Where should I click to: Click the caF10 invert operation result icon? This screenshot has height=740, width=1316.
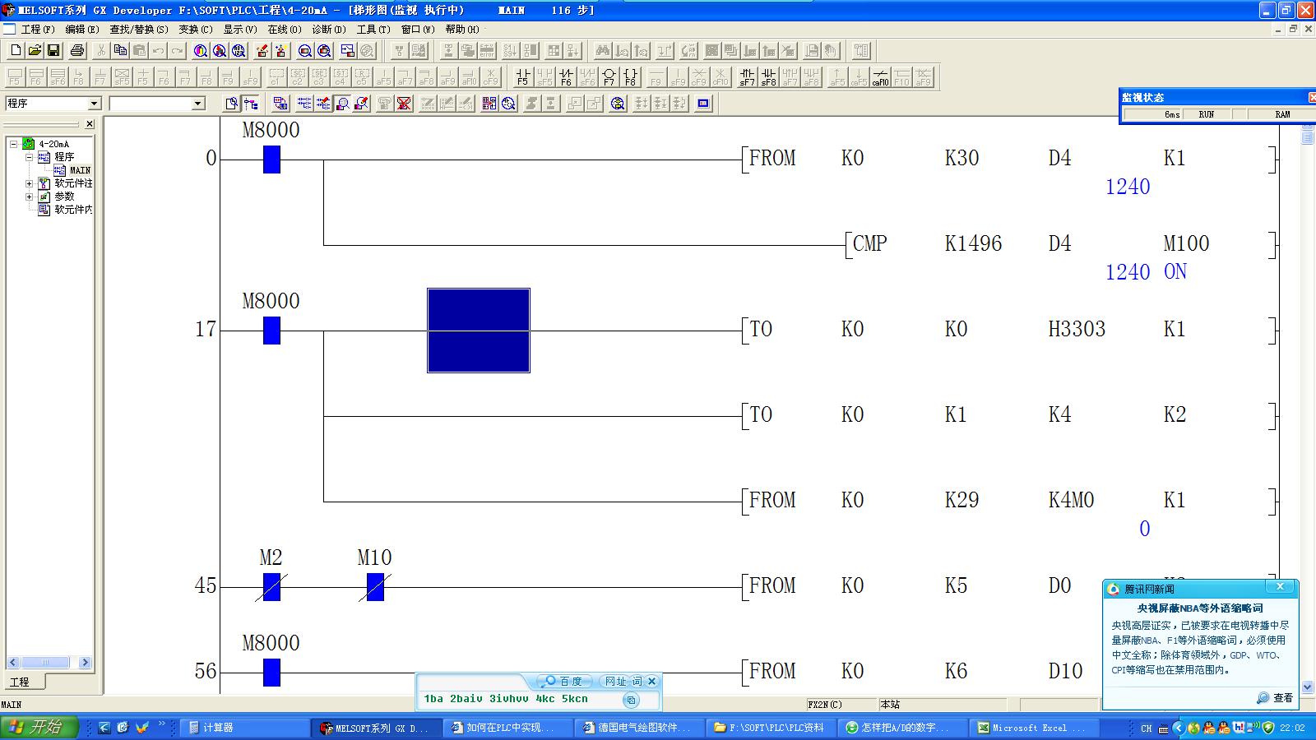pyautogui.click(x=880, y=77)
